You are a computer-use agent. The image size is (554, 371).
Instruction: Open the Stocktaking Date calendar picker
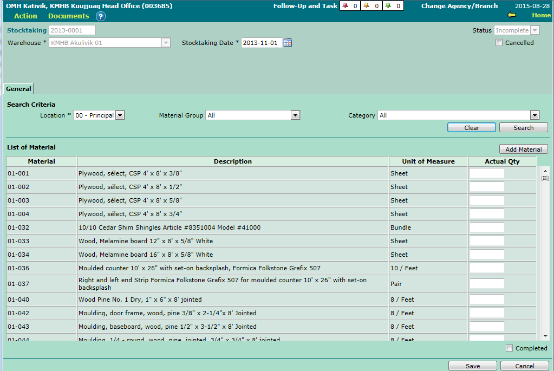click(x=288, y=43)
